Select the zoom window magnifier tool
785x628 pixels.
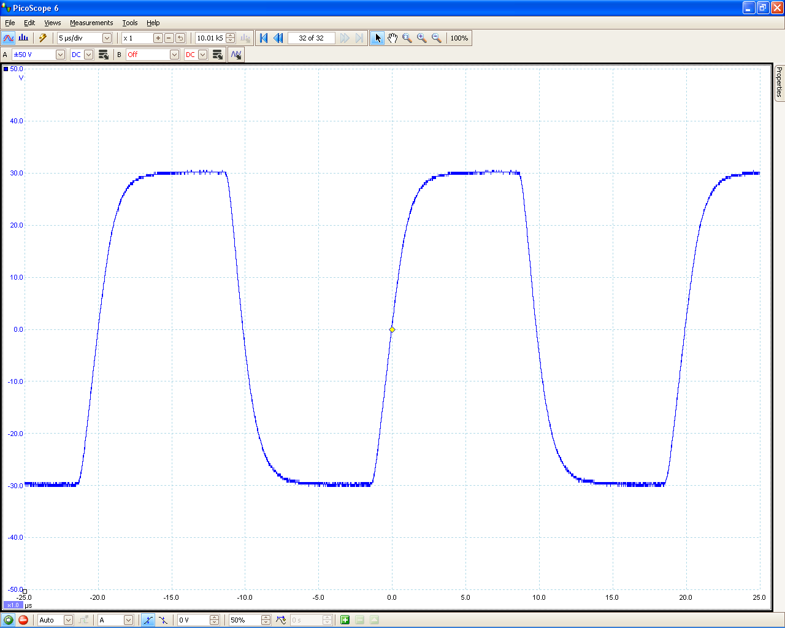tap(407, 38)
